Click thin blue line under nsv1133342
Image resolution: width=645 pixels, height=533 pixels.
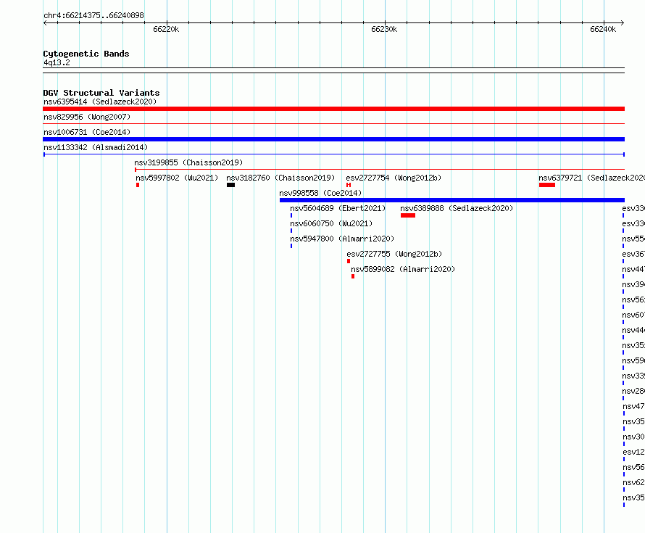click(333, 154)
